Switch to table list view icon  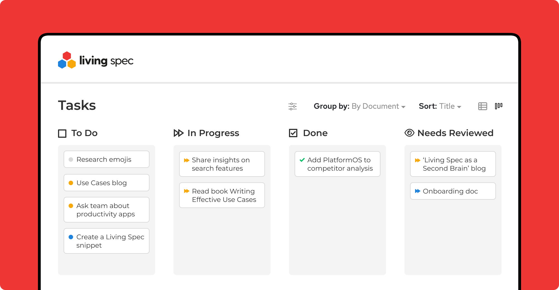[x=483, y=106]
